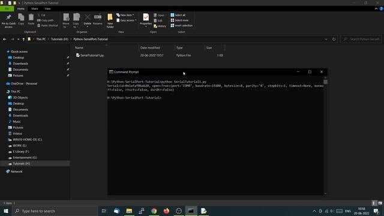Sort by Type column header
Image resolution: width=384 pixels, height=216 pixels.
179,48
